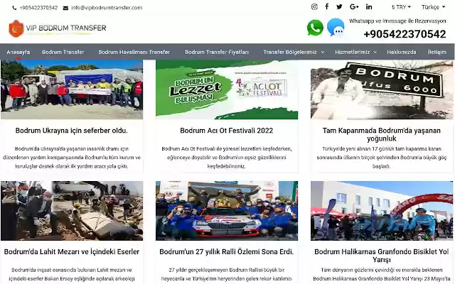
Task: Click the VIP Bodrum Transfer logo
Action: point(58,28)
